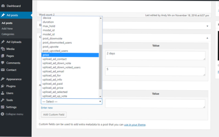
Task: Click the Ad Uploads pin icon
Action: point(3,42)
